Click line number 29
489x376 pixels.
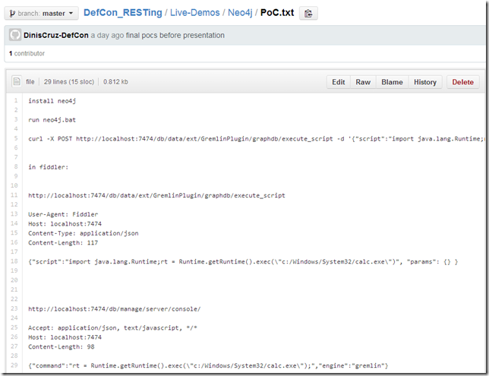coord(14,365)
